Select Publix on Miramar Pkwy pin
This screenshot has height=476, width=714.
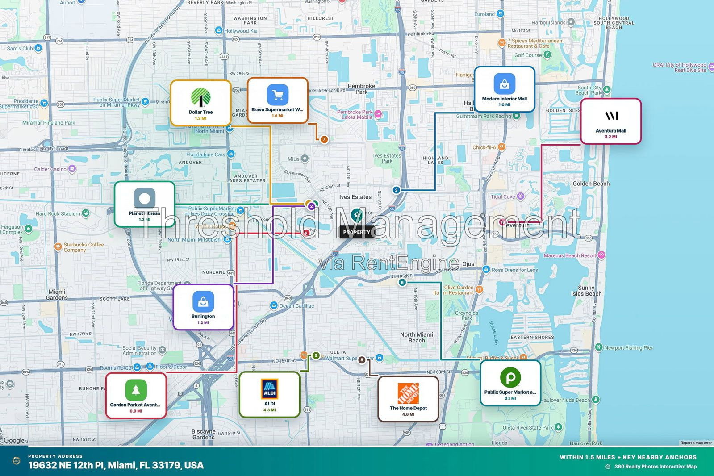pyautogui.click(x=145, y=102)
